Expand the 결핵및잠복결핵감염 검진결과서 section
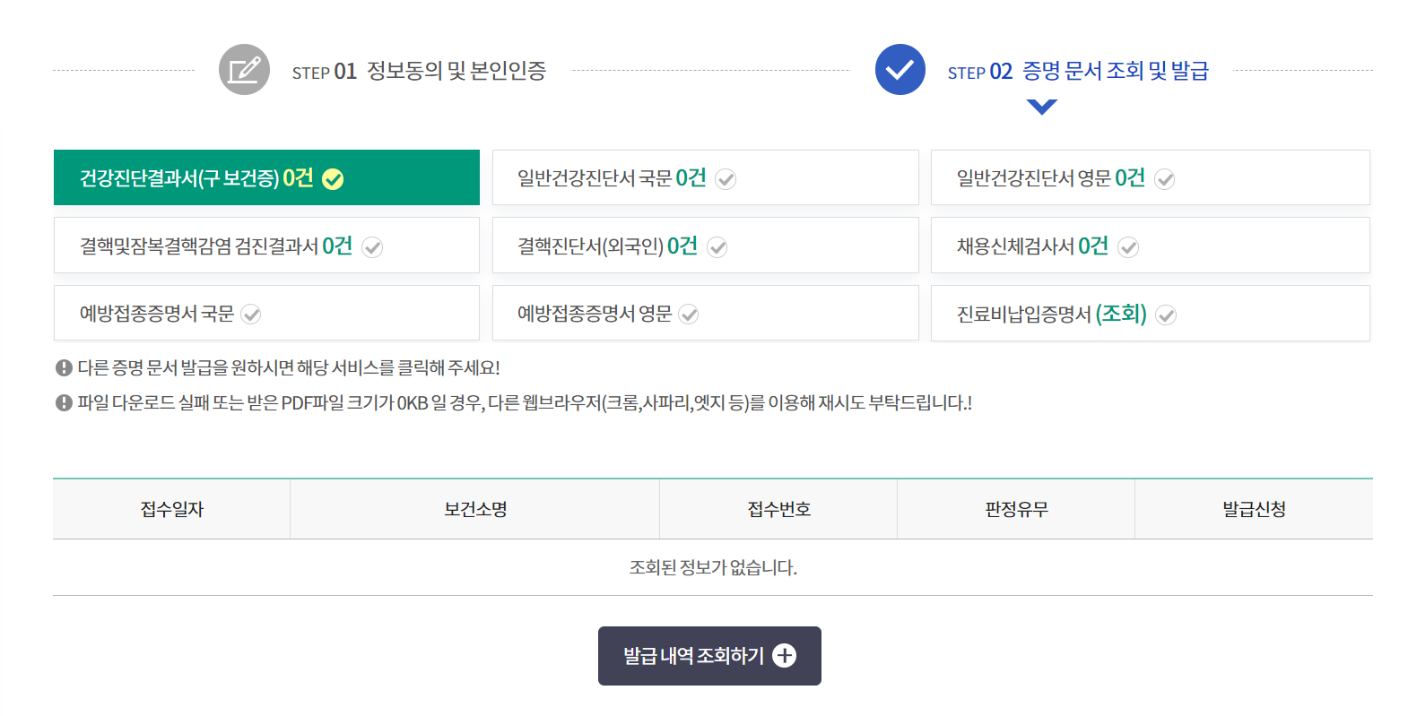This screenshot has height=716, width=1408. click(266, 245)
